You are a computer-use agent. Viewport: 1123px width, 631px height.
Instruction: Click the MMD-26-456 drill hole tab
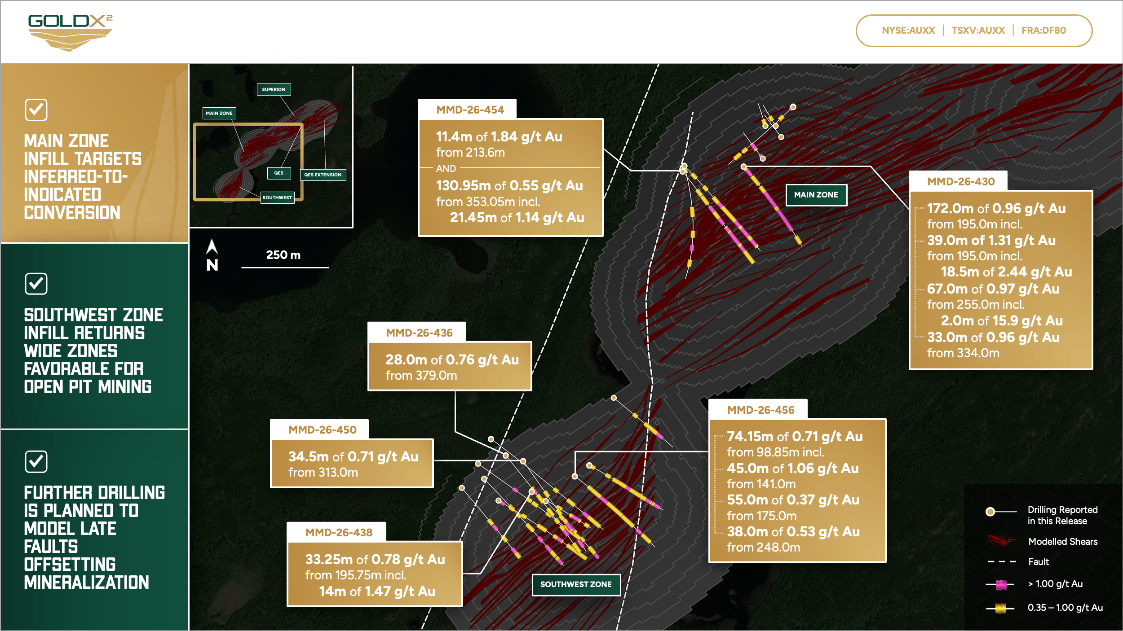tap(758, 409)
